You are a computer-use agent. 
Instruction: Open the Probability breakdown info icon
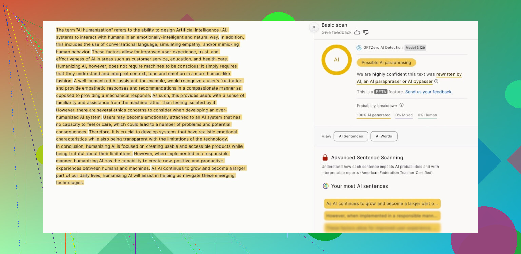click(x=401, y=105)
